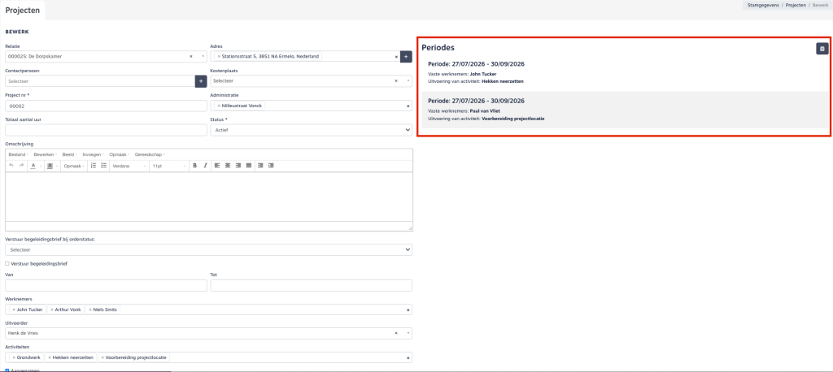This screenshot has height=372, width=833.
Task: Insert a bullet list in Omschrijving
Action: pyautogui.click(x=103, y=166)
